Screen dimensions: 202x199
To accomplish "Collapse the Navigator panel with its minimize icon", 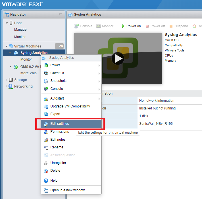I will click(60, 14).
